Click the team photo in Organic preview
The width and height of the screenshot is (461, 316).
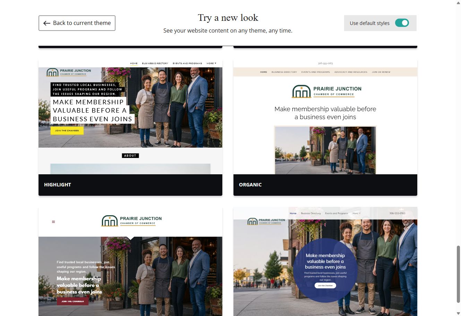coord(325,150)
